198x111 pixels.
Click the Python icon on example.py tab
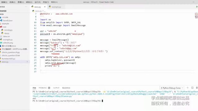tap(50, 7)
